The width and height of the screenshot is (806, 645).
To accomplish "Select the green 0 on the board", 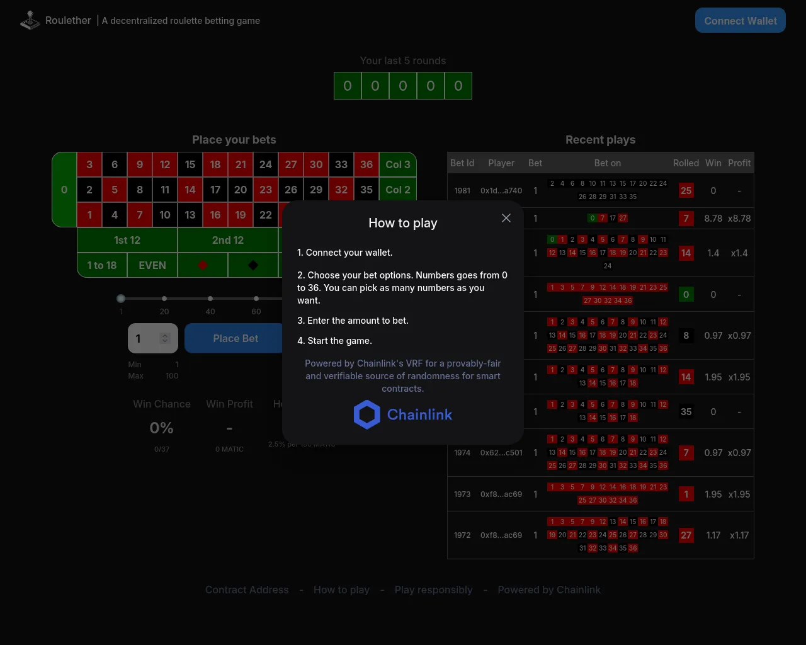I will [x=64, y=190].
